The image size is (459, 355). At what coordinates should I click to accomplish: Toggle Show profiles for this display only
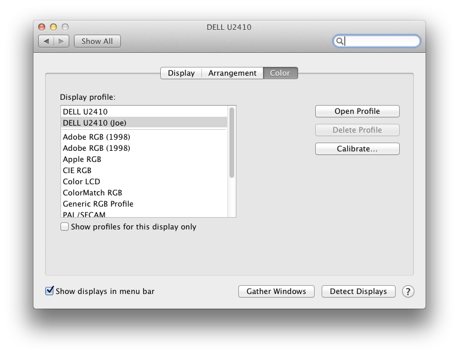pyautogui.click(x=65, y=226)
